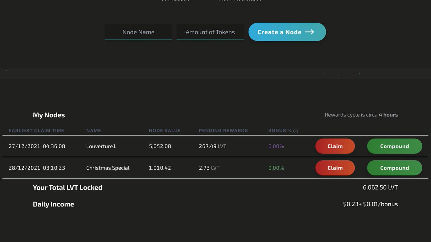Click the $0.23+ $0.01/bonus income value

(371, 204)
